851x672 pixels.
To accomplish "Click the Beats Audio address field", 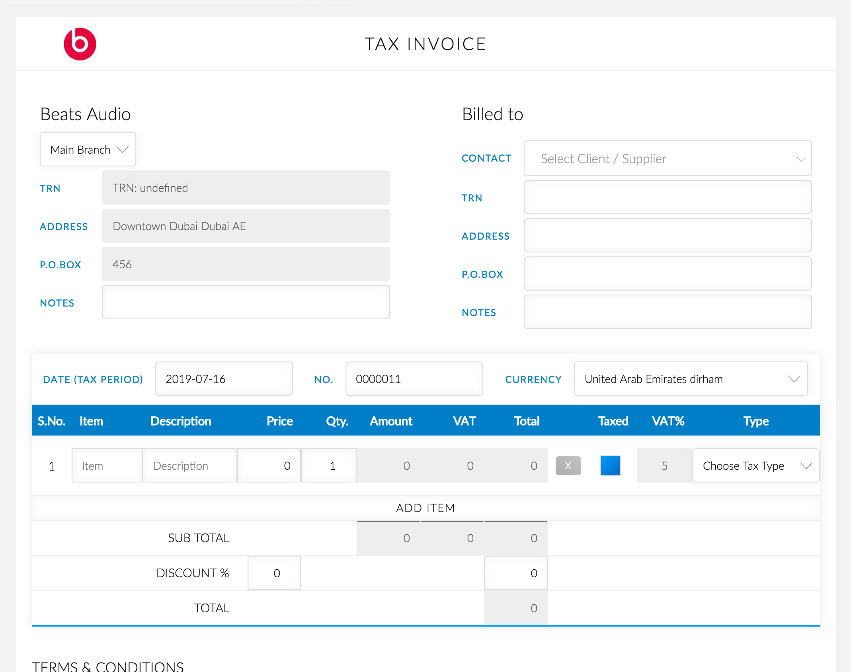I will [246, 226].
